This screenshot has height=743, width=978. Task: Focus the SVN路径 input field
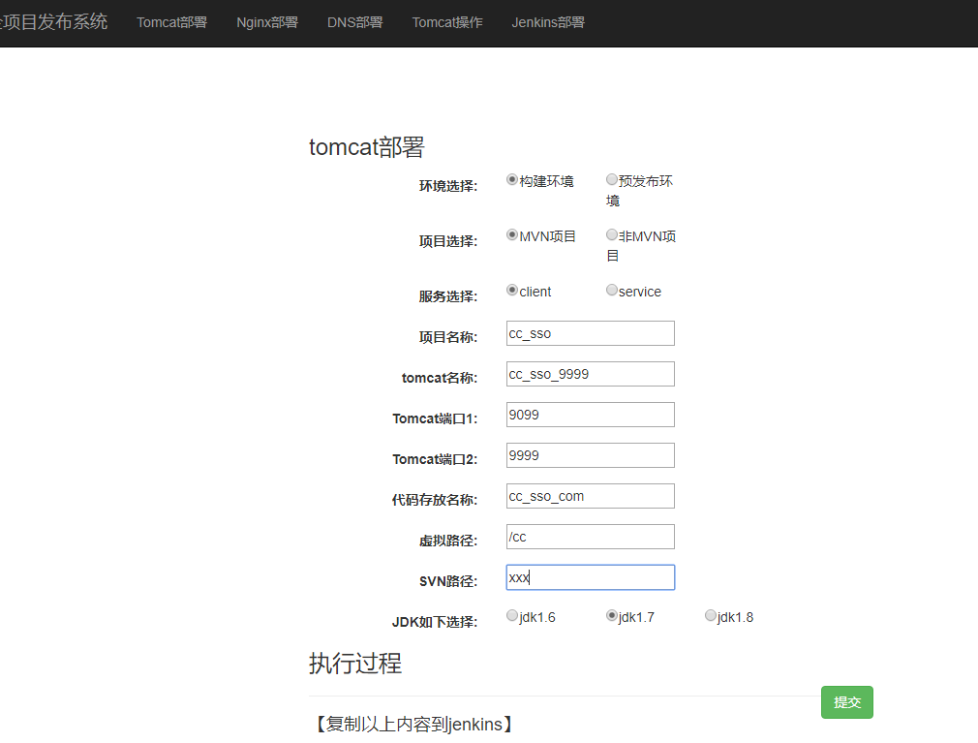pos(590,577)
